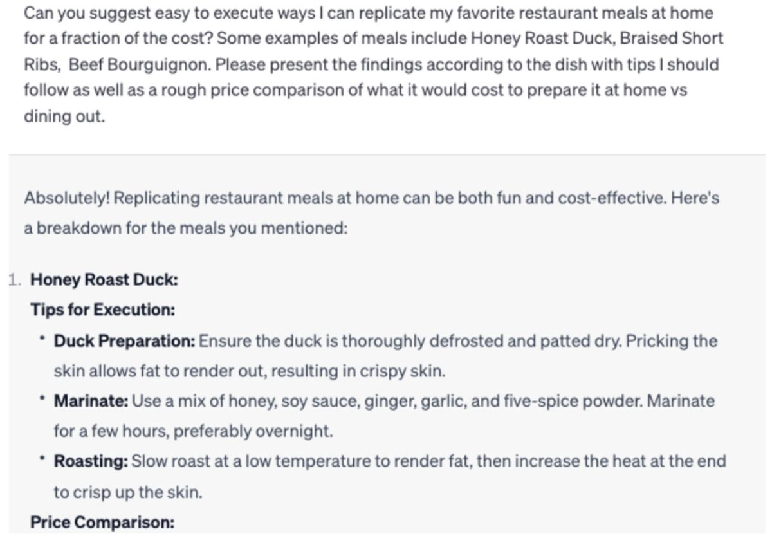Click the 'Honey Roast Duck:' heading
Image resolution: width=772 pixels, height=538 pixels.
click(x=104, y=280)
